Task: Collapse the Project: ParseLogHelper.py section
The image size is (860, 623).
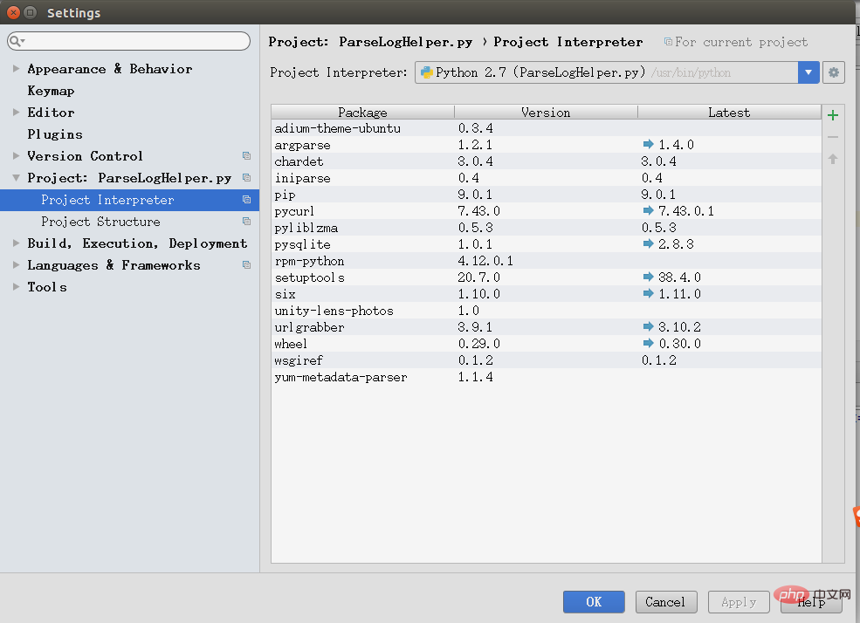Action: pyautogui.click(x=16, y=178)
